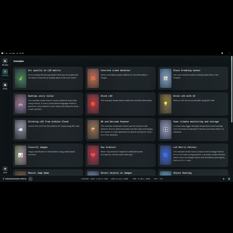Click the vertical scrollbar on the right
Image resolution: width=233 pixels, height=233 pixels.
click(232, 89)
